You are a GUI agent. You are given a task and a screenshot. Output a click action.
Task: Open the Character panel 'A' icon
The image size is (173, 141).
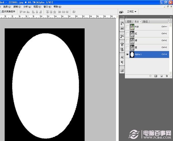pyautogui.click(x=122, y=57)
